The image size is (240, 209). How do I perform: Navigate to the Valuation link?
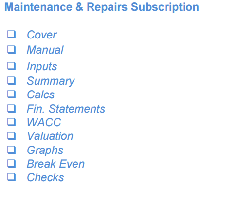click(x=50, y=136)
